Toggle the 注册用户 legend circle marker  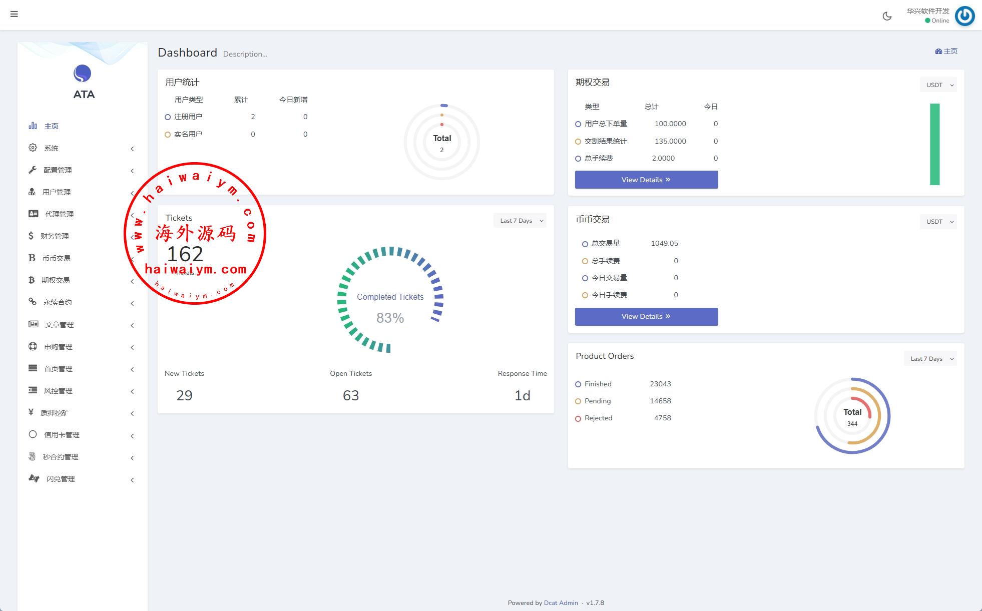(x=168, y=117)
